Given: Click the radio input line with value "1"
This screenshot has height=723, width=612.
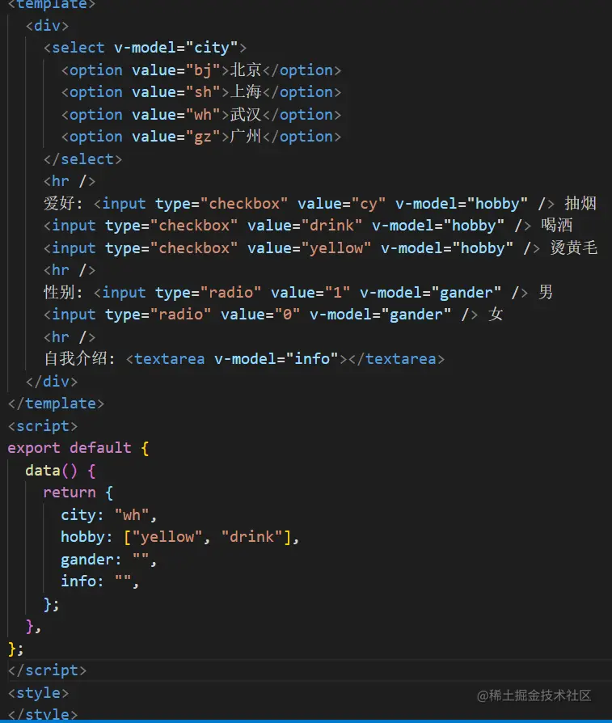Looking at the screenshot, I should (x=298, y=292).
